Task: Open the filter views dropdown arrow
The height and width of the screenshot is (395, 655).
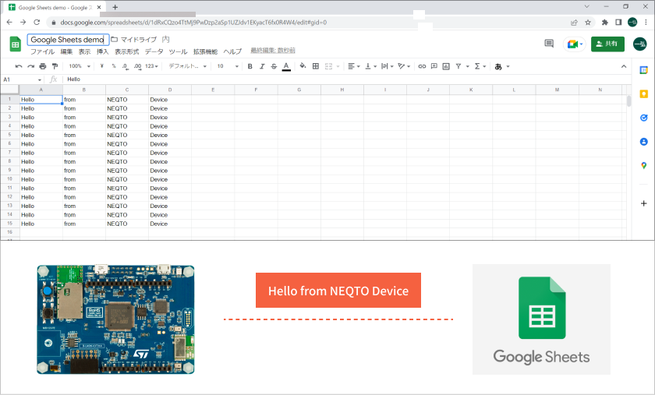Action: (467, 66)
